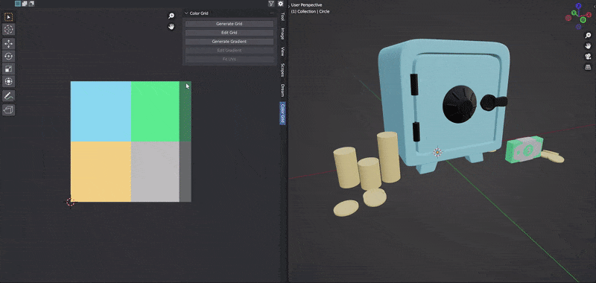596x283 pixels.
Task: Select the Rip Region tool
Action: click(x=8, y=110)
